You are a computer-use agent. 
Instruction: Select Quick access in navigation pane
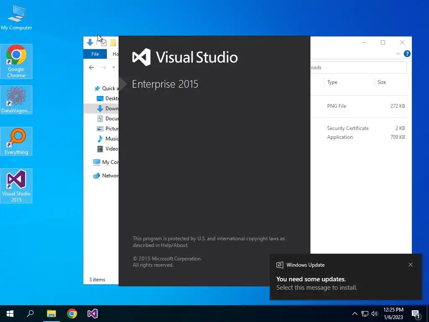106,88
